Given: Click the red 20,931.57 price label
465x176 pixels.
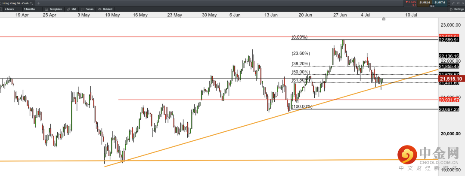Looking at the screenshot, I should click(x=449, y=100).
